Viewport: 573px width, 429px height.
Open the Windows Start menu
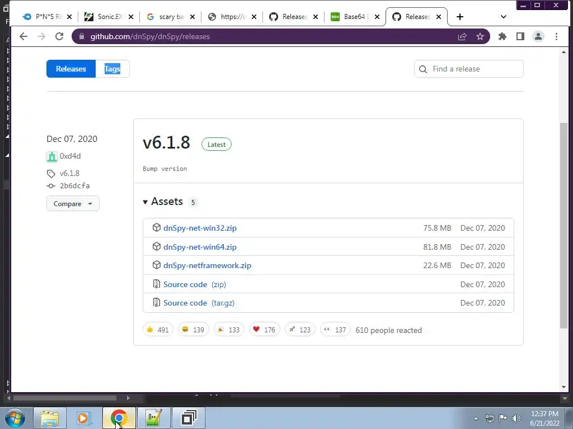(x=15, y=418)
